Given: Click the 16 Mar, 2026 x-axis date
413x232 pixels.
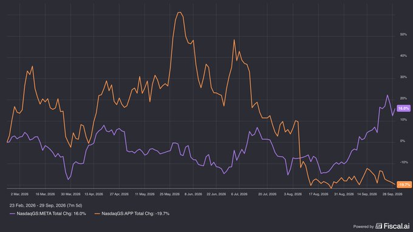Looking at the screenshot, I should pyautogui.click(x=45, y=194).
